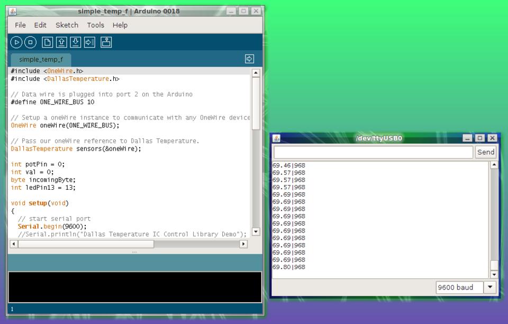Open the Sketch menu
This screenshot has width=508, height=324.
(x=67, y=25)
